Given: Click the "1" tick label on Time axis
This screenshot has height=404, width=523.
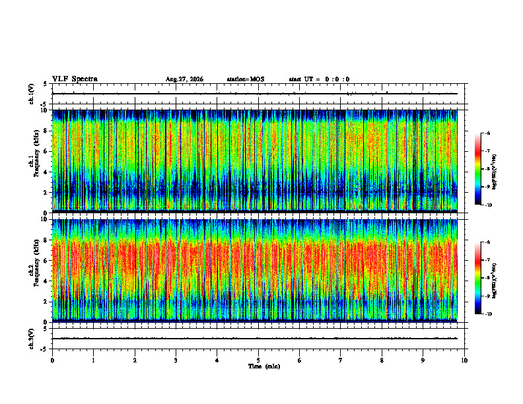Looking at the screenshot, I should [x=94, y=360].
